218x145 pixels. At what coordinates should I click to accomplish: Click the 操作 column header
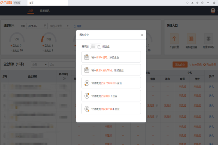211,76
